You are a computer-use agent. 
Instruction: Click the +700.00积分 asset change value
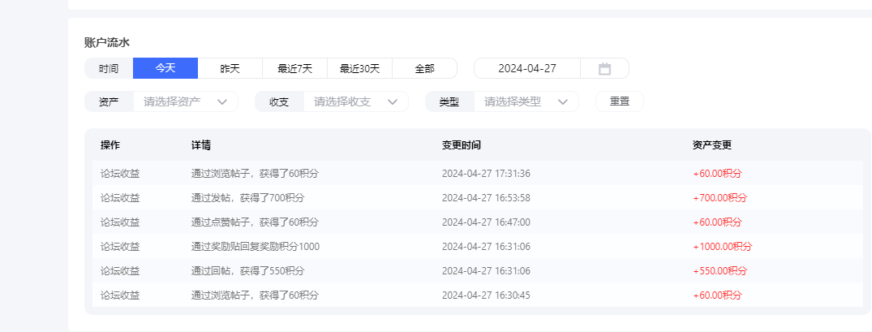[720, 198]
